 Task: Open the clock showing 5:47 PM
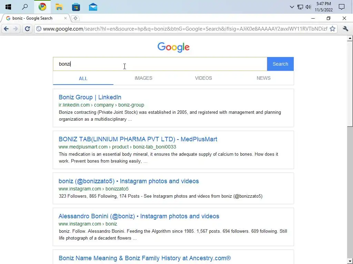click(323, 7)
